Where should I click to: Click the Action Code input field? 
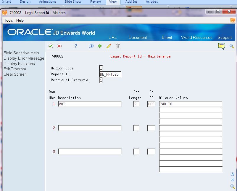101,68
